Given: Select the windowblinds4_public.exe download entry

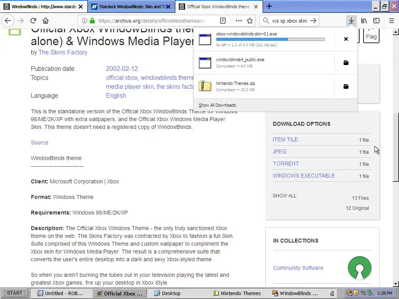Looking at the screenshot, I should tap(264, 63).
